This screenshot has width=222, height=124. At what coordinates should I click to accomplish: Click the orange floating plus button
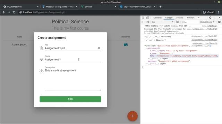point(133,116)
